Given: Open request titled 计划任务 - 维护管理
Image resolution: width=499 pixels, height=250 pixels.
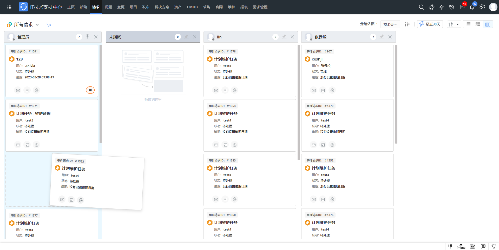Looking at the screenshot, I should tap(33, 113).
